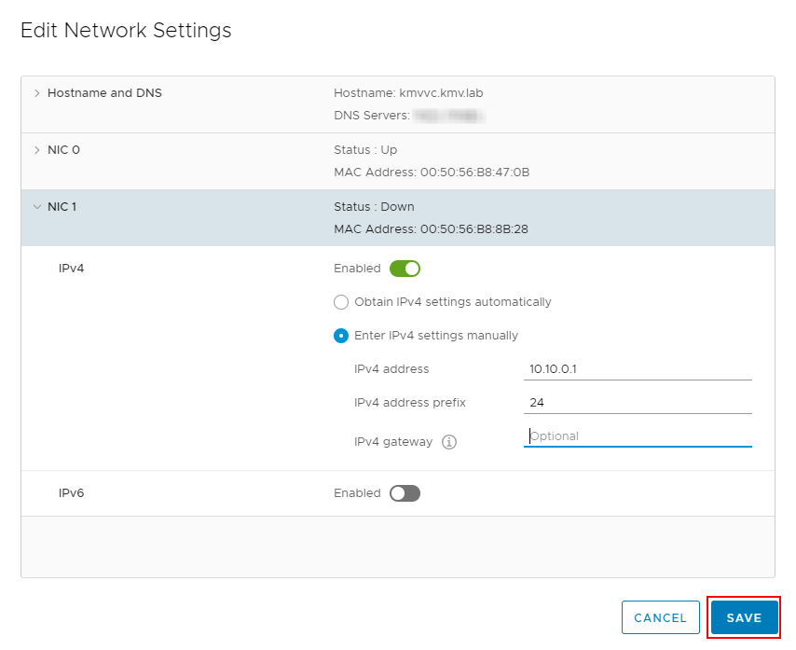Click the Edit Network Settings title

coord(126,31)
